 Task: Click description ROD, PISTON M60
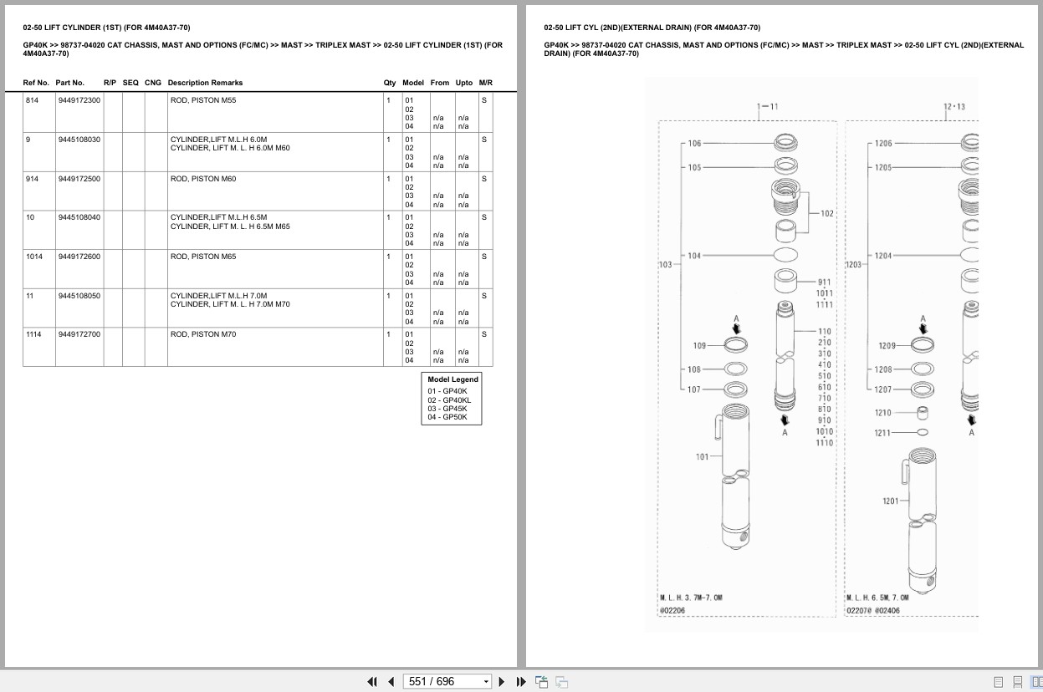point(203,179)
